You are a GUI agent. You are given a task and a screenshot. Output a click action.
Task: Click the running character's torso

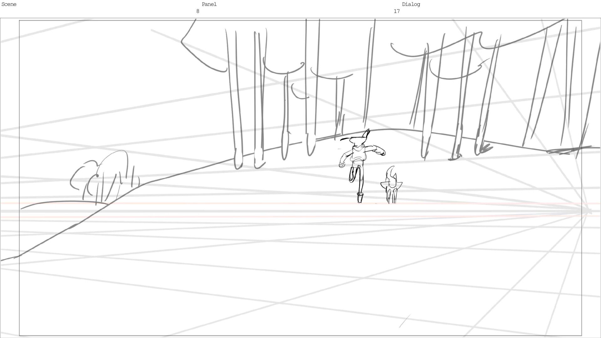[358, 155]
